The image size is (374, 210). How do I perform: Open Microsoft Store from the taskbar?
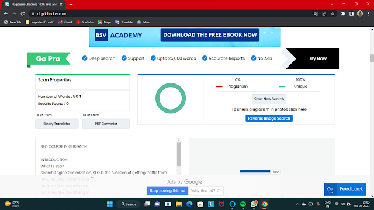[x=200, y=204]
